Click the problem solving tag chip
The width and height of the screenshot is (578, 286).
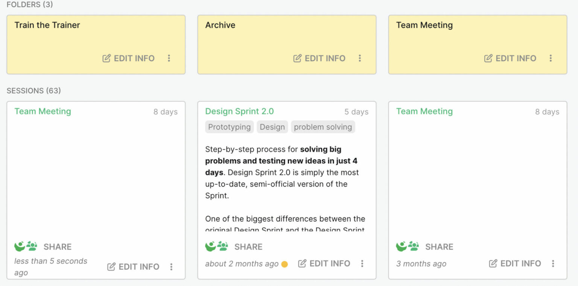point(323,126)
